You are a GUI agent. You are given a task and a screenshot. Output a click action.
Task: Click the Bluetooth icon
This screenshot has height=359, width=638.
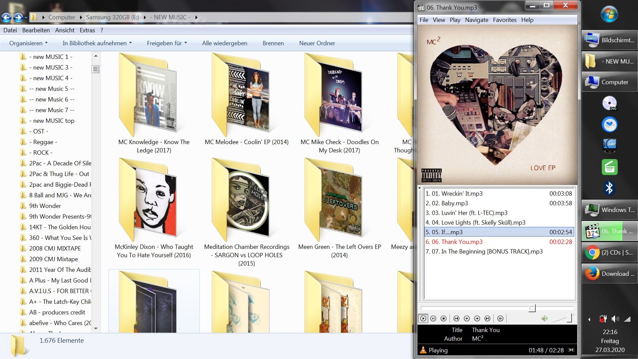(609, 188)
